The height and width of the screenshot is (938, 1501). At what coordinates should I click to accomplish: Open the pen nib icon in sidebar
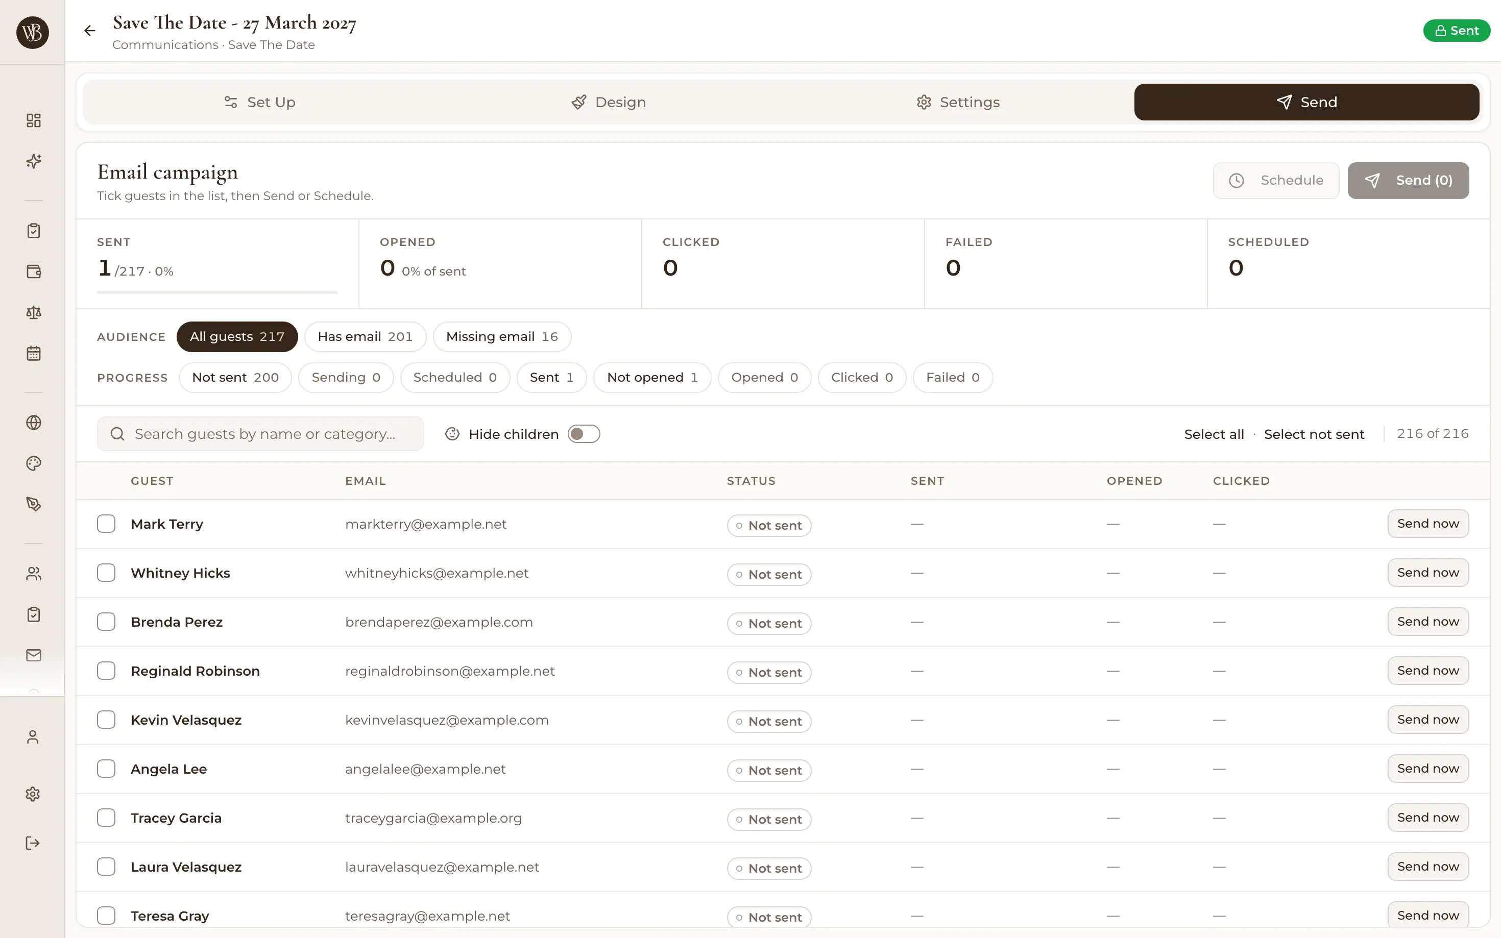(34, 504)
